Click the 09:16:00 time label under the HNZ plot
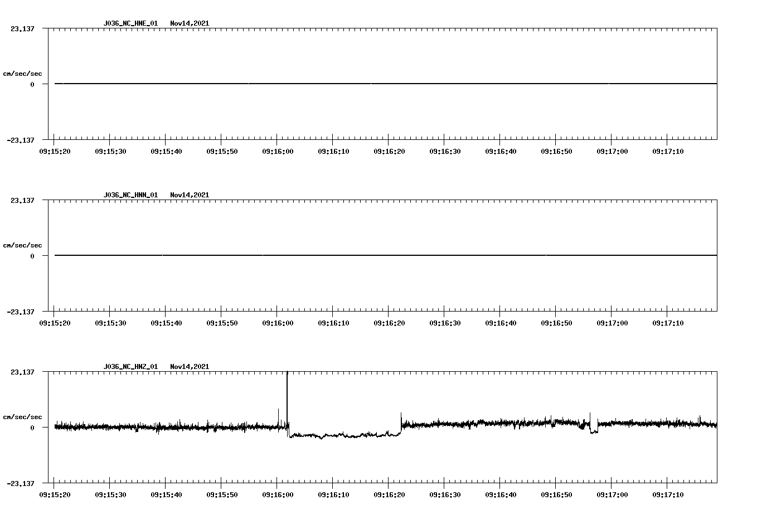This screenshot has height=515, width=757. click(278, 495)
